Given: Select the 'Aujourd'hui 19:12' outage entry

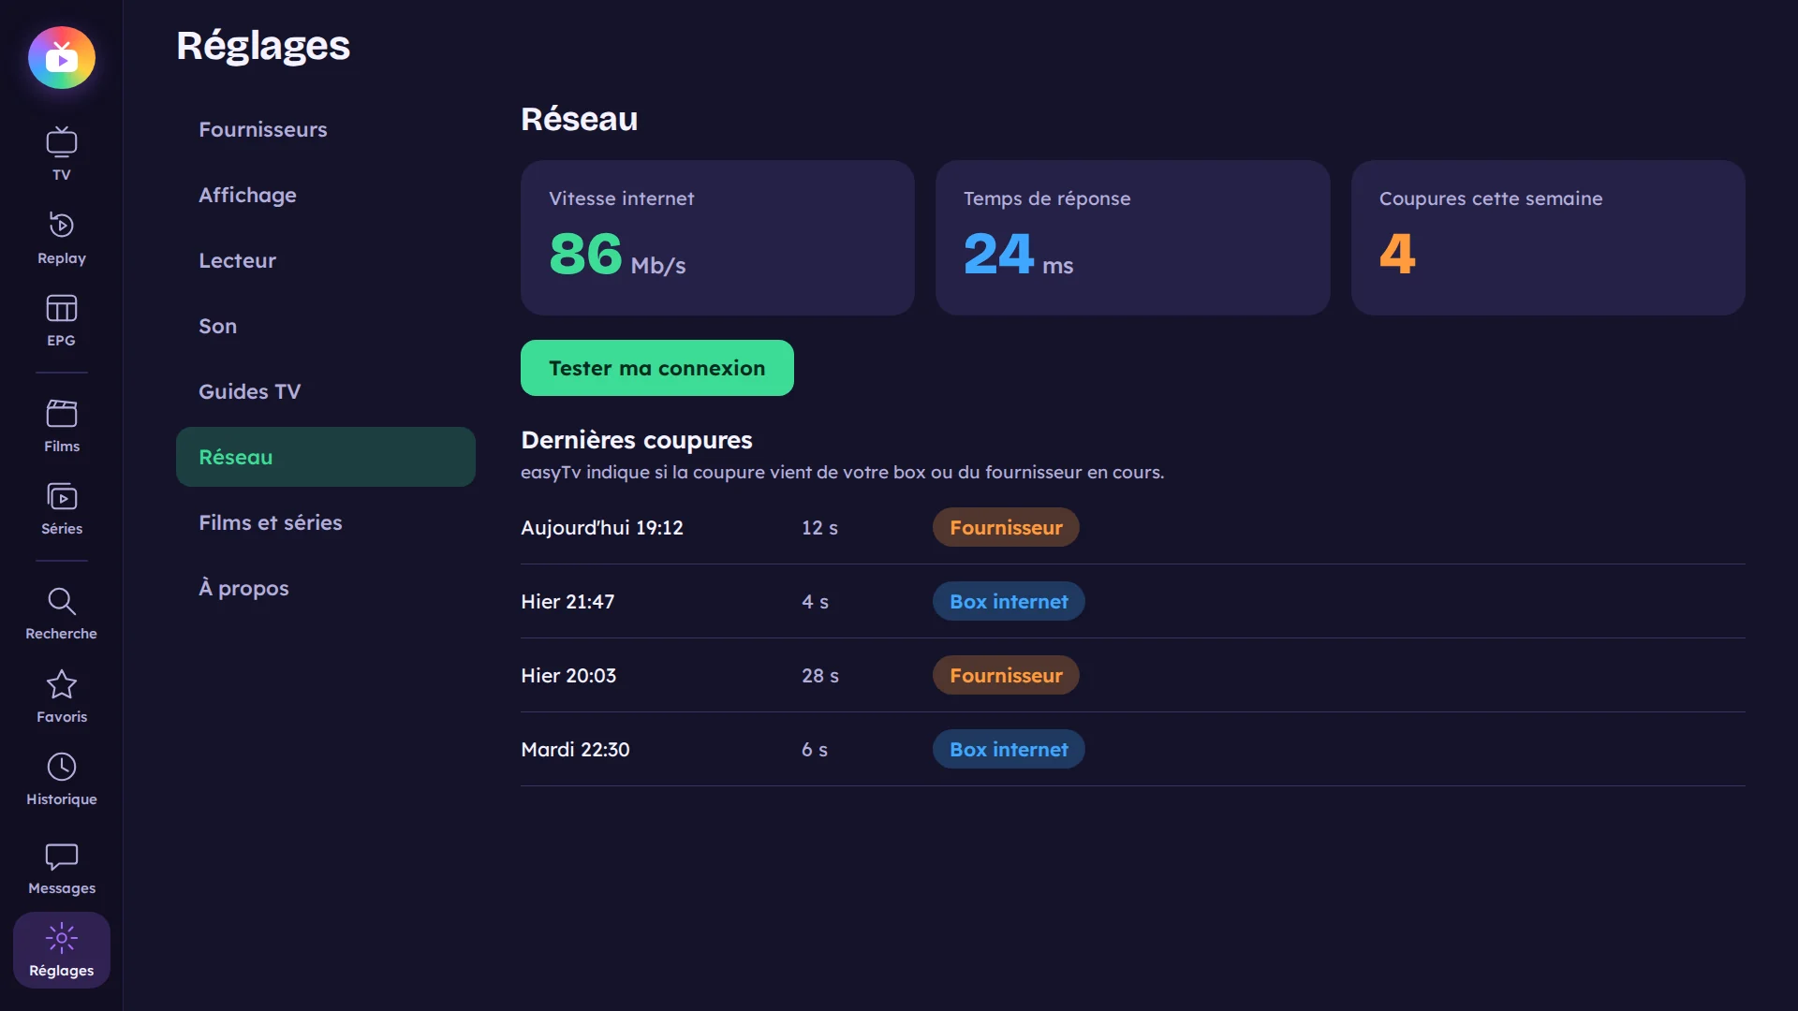Looking at the screenshot, I should (x=1133, y=527).
